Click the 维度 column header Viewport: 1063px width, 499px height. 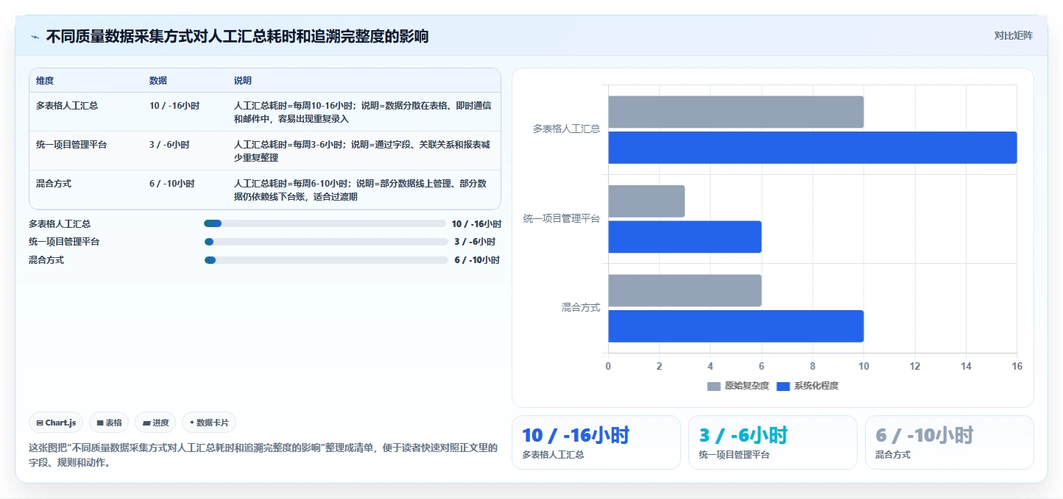45,81
